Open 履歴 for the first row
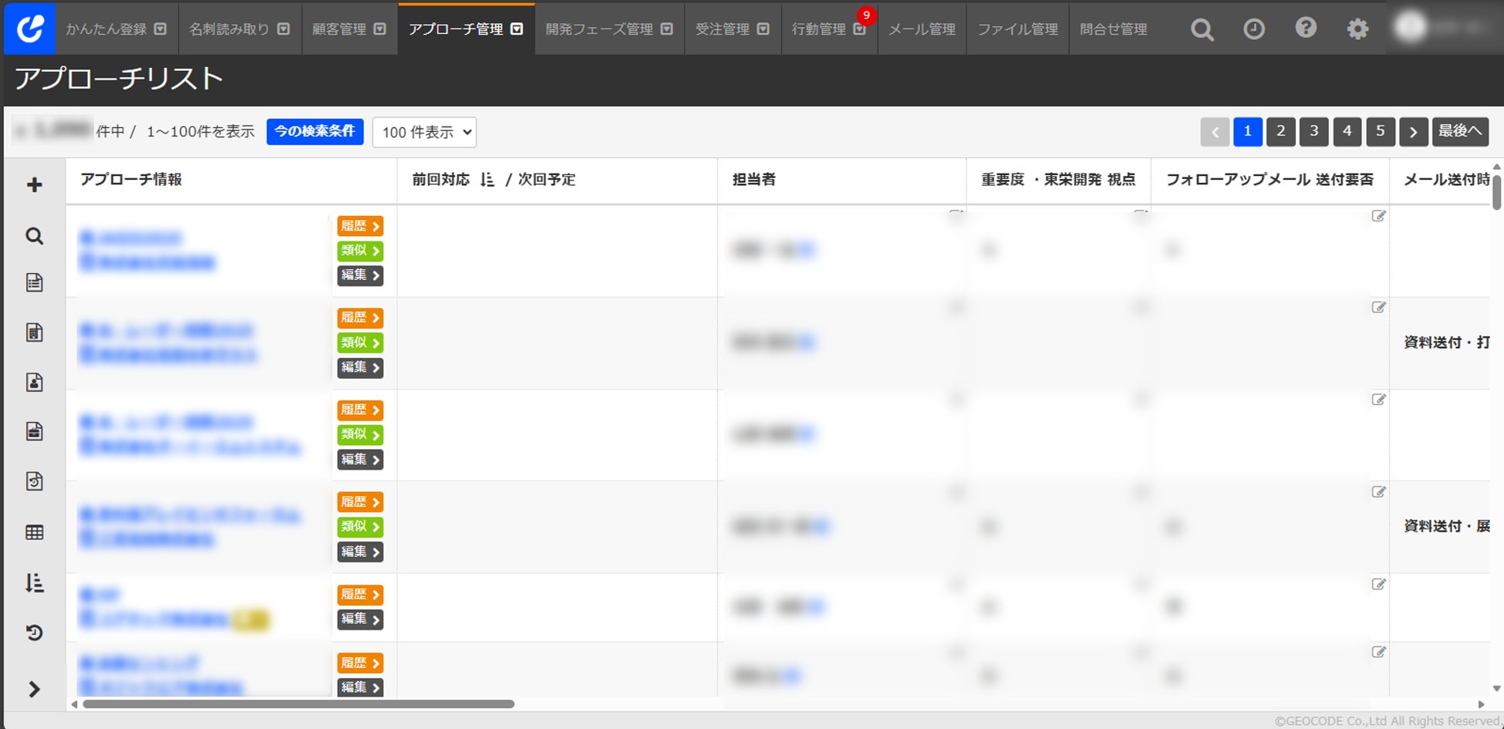 tap(360, 226)
